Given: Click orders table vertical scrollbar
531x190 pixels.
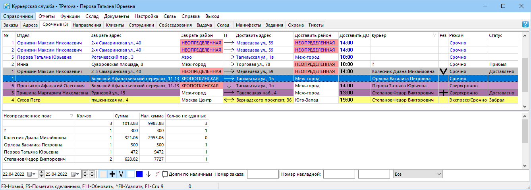Looking at the screenshot, I should coord(525,71).
